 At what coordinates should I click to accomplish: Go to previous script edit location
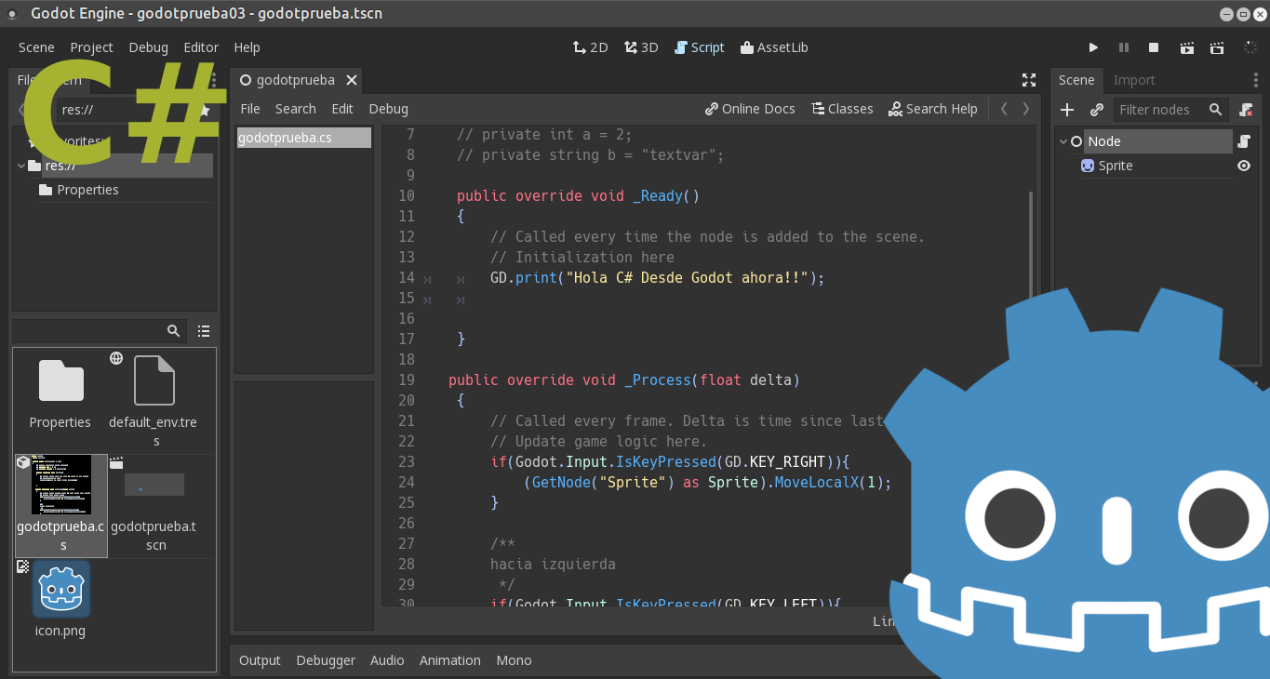[1004, 109]
